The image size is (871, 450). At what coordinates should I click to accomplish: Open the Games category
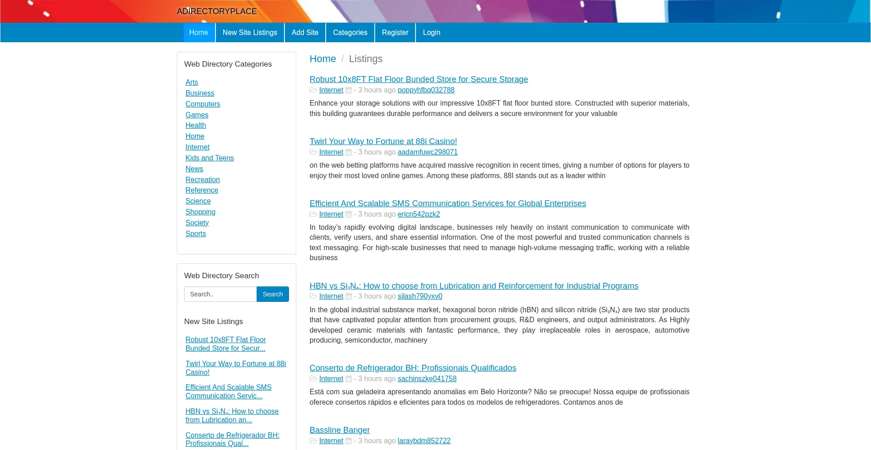coord(197,115)
